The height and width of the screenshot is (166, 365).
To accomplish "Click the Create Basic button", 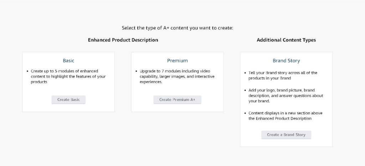I will click(68, 100).
